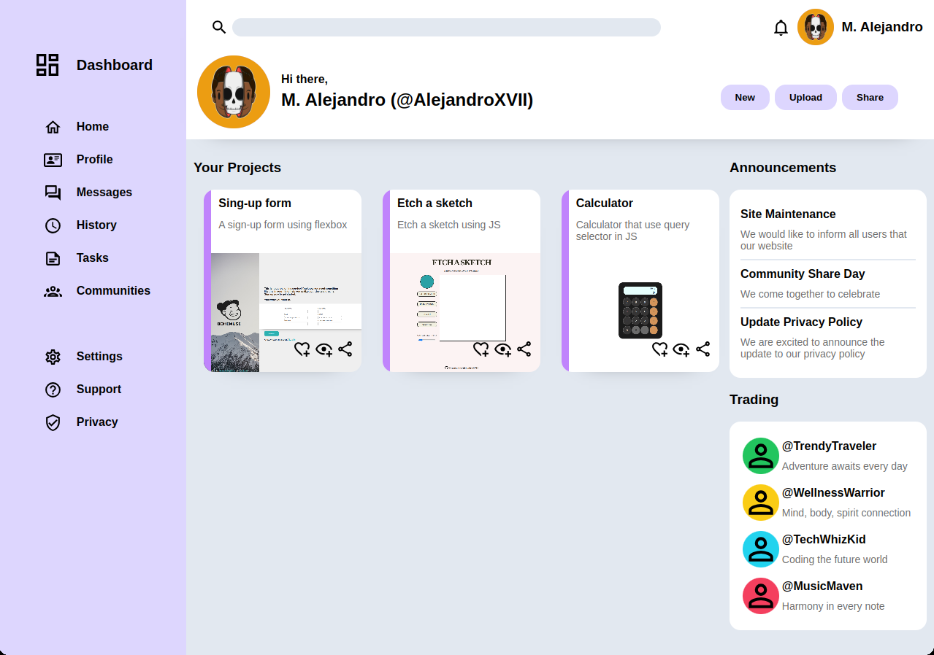Share the Calculator project
Image resolution: width=934 pixels, height=655 pixels.
[703, 349]
